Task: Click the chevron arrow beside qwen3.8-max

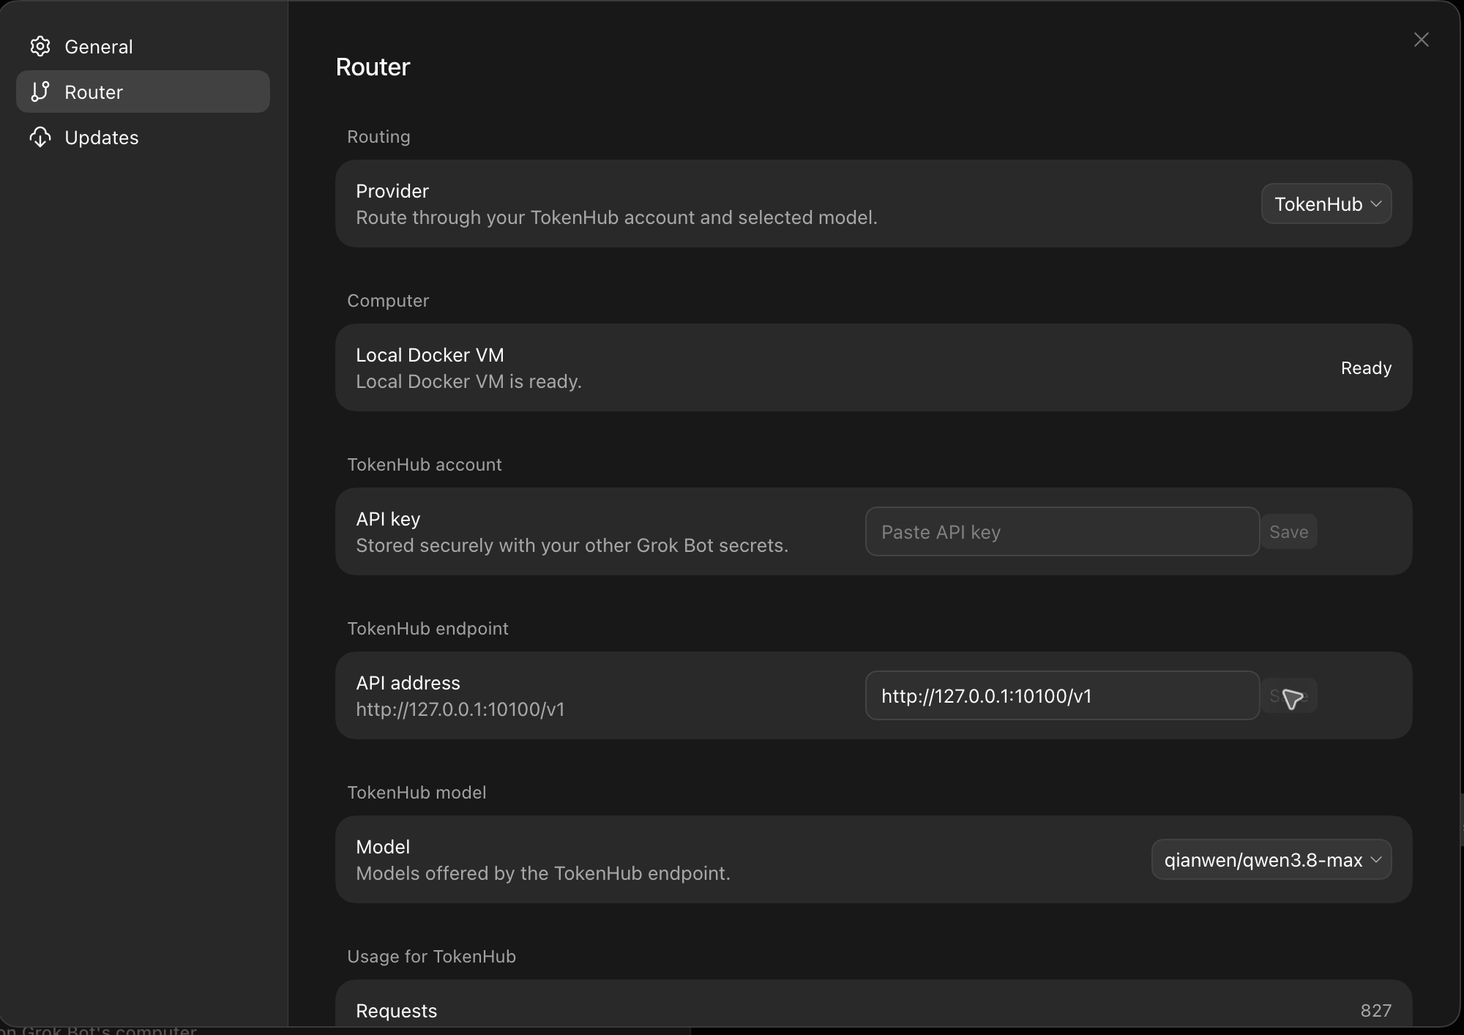Action: click(x=1376, y=859)
